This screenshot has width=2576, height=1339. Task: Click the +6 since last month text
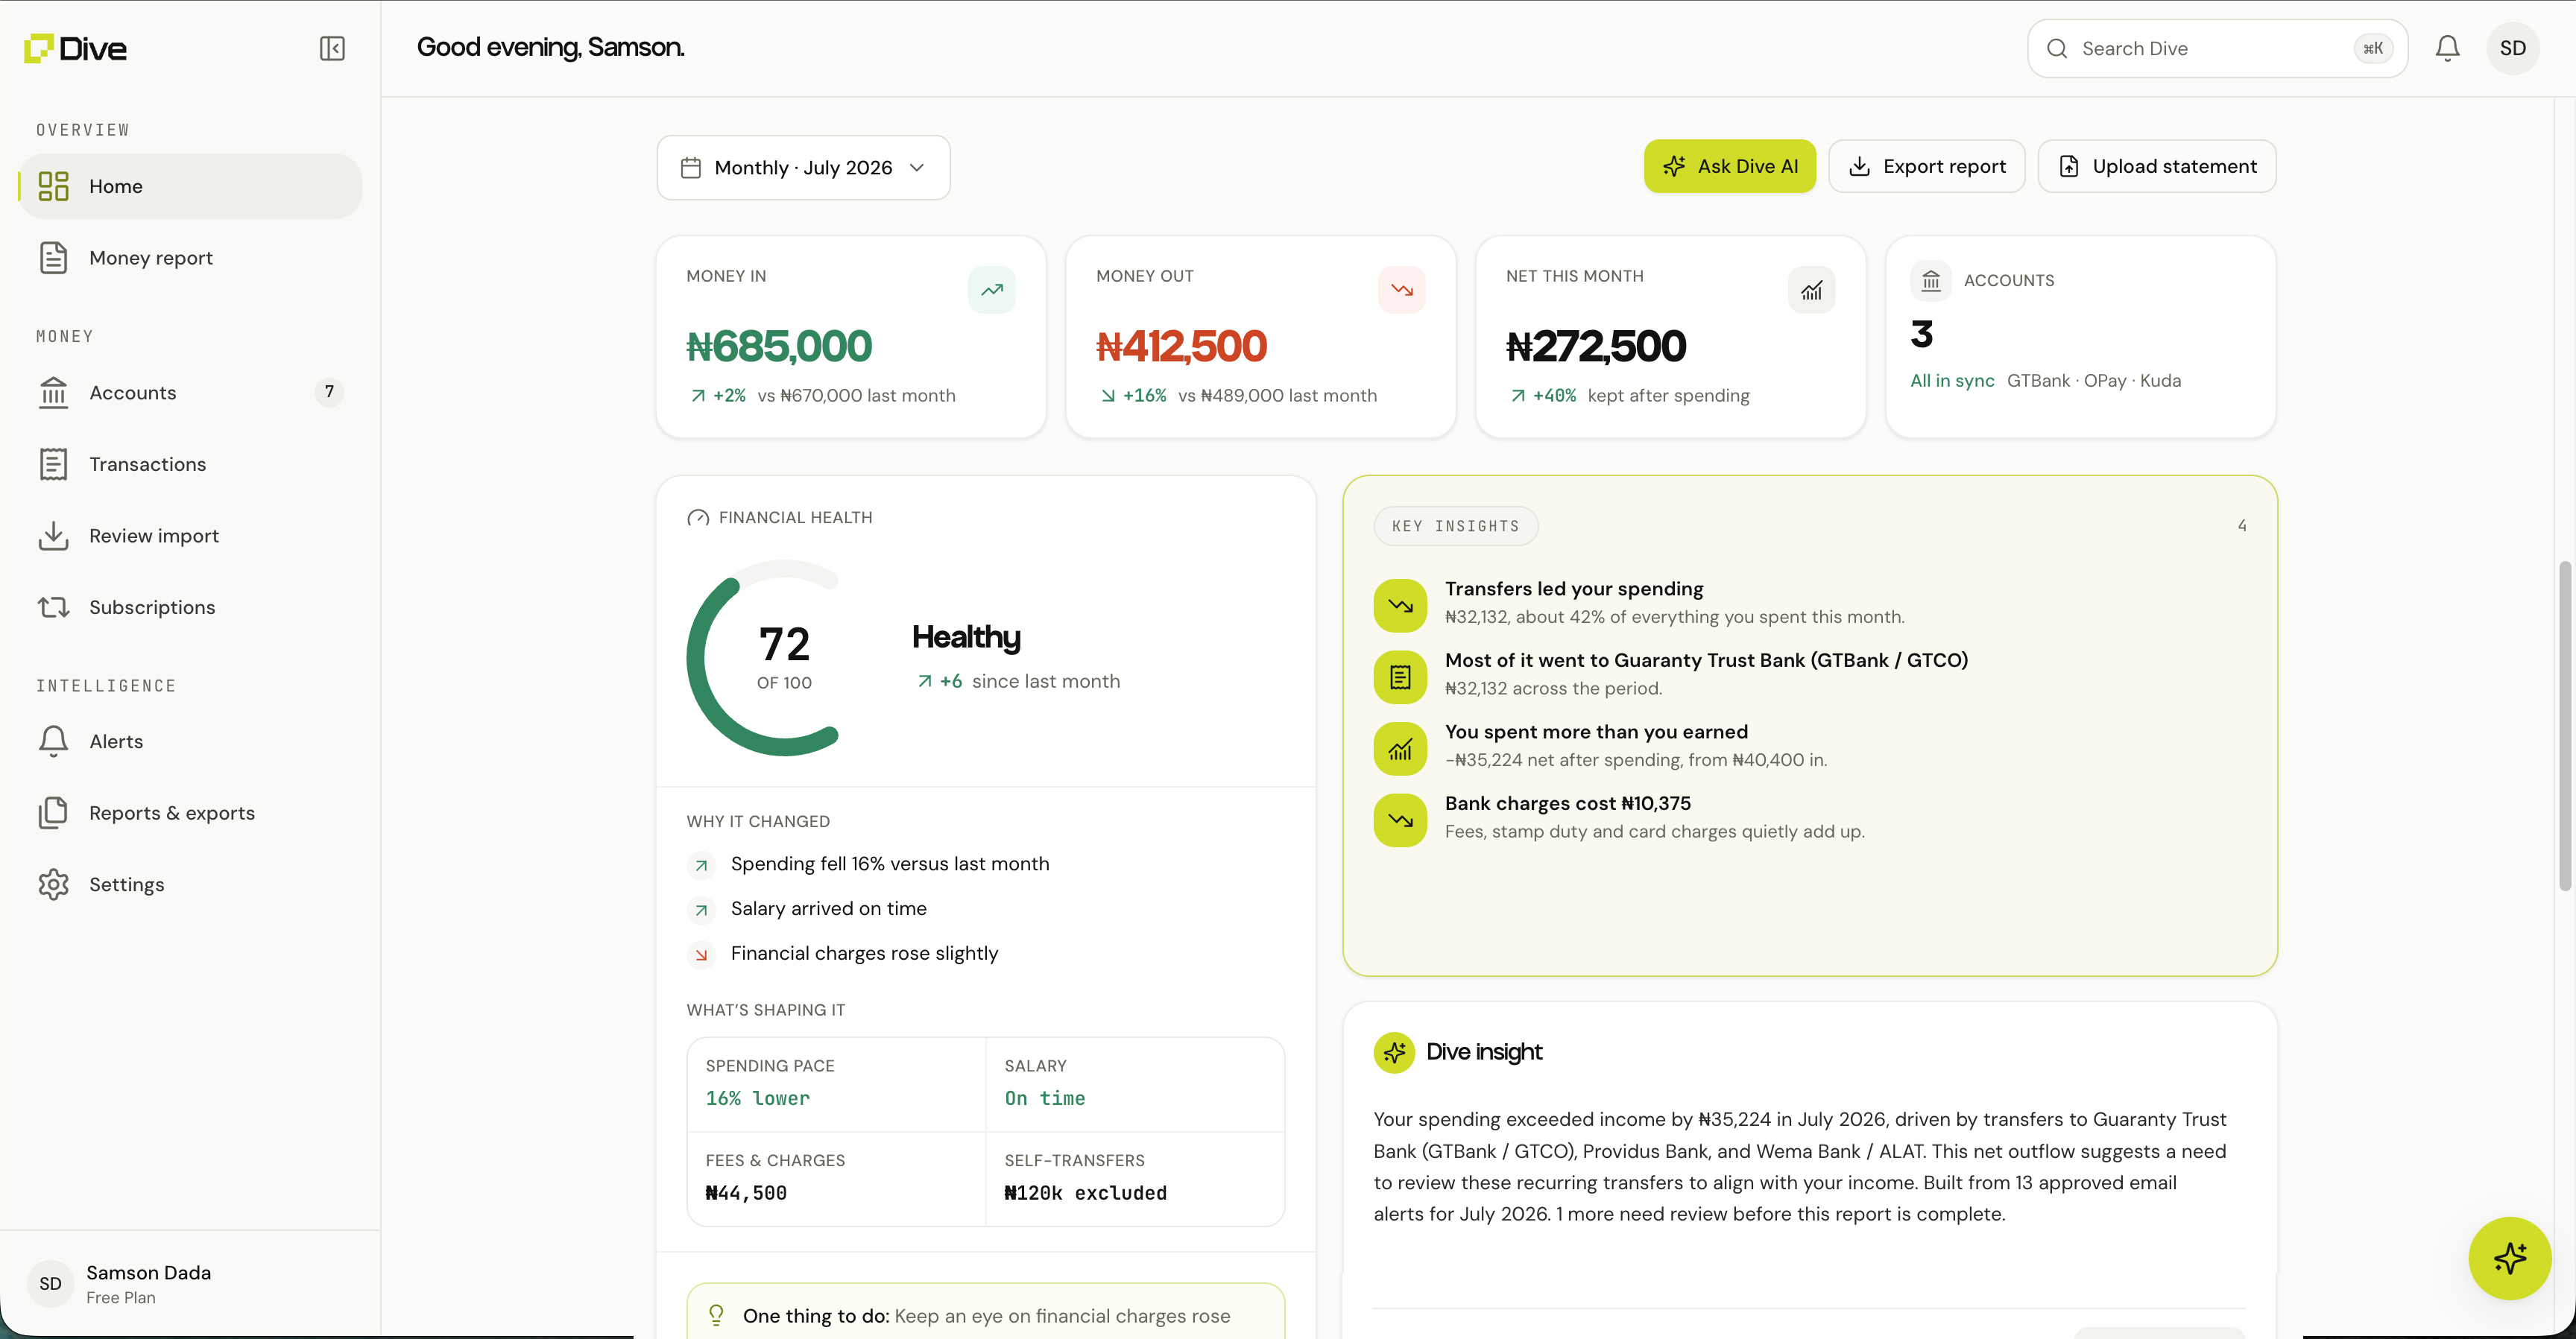pyautogui.click(x=1018, y=681)
